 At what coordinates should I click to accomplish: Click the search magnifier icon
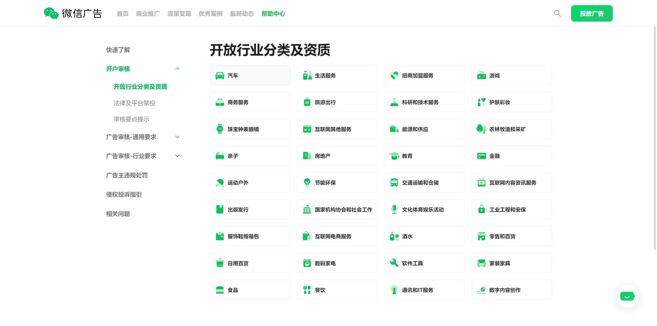tap(557, 13)
